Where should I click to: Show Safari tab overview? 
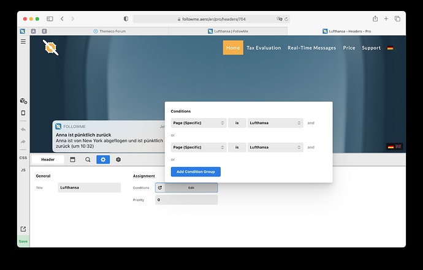point(397,18)
